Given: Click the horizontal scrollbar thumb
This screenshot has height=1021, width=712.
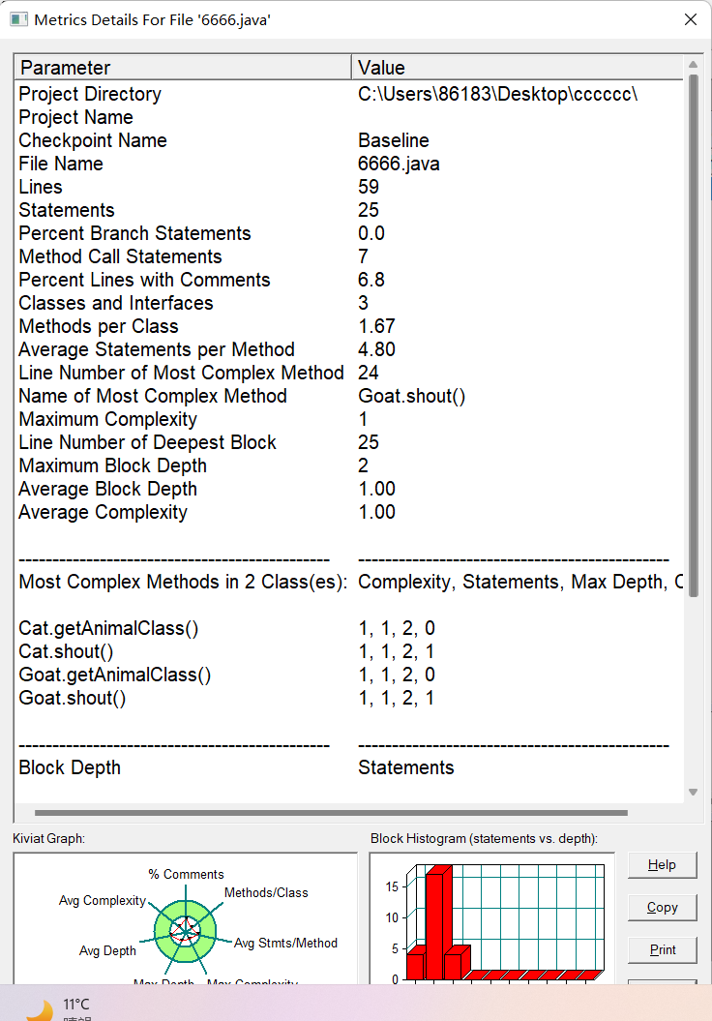Looking at the screenshot, I should [x=331, y=813].
